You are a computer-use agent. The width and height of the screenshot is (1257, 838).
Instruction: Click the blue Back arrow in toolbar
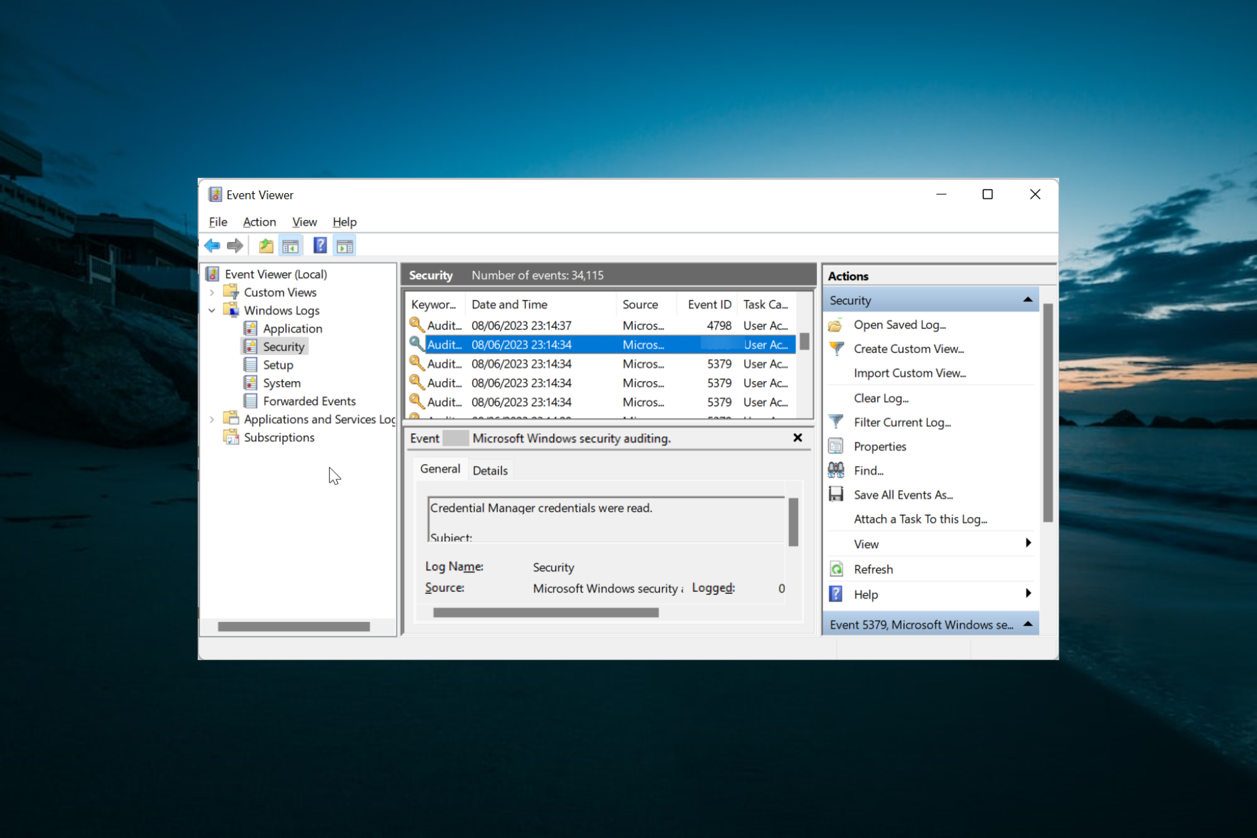point(212,246)
